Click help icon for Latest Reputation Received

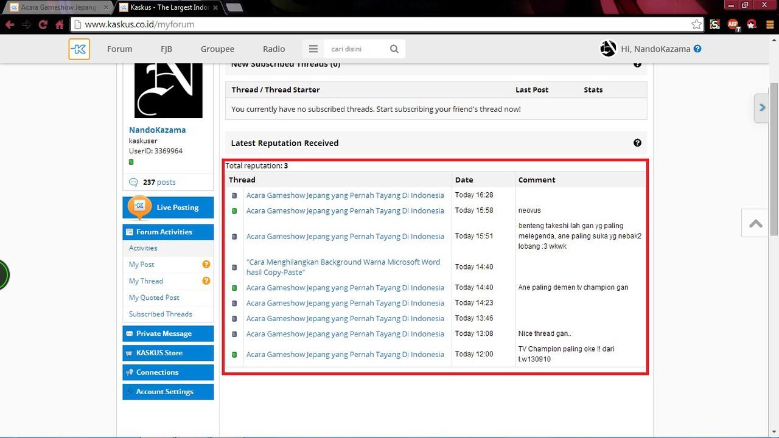(637, 143)
